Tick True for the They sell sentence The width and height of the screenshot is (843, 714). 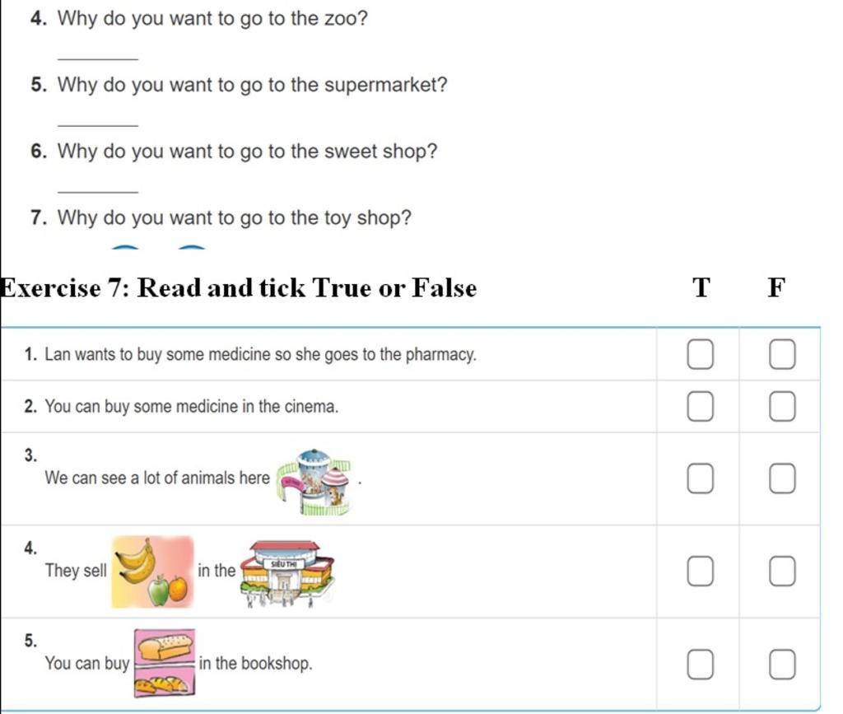coord(700,571)
